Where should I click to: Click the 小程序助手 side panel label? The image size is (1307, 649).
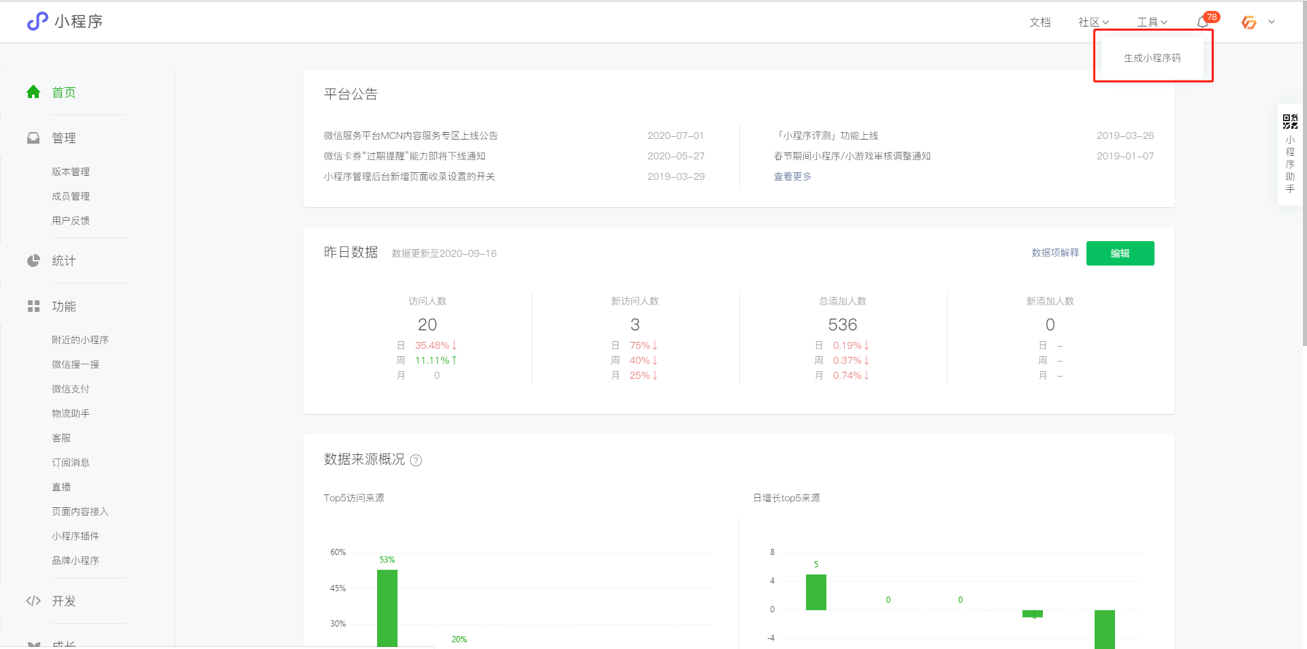pyautogui.click(x=1290, y=164)
